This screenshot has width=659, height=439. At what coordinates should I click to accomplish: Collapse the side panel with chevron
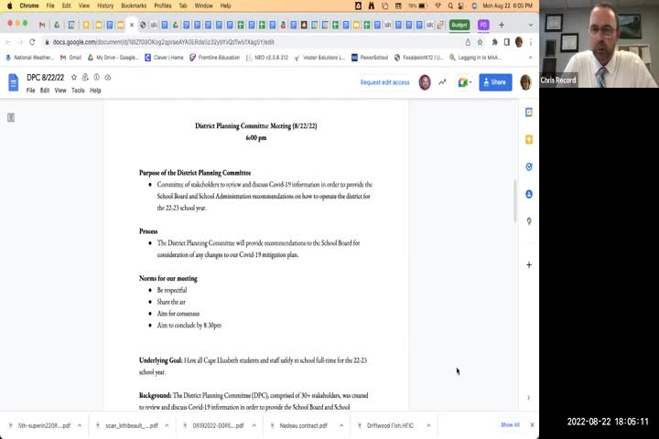[528, 398]
